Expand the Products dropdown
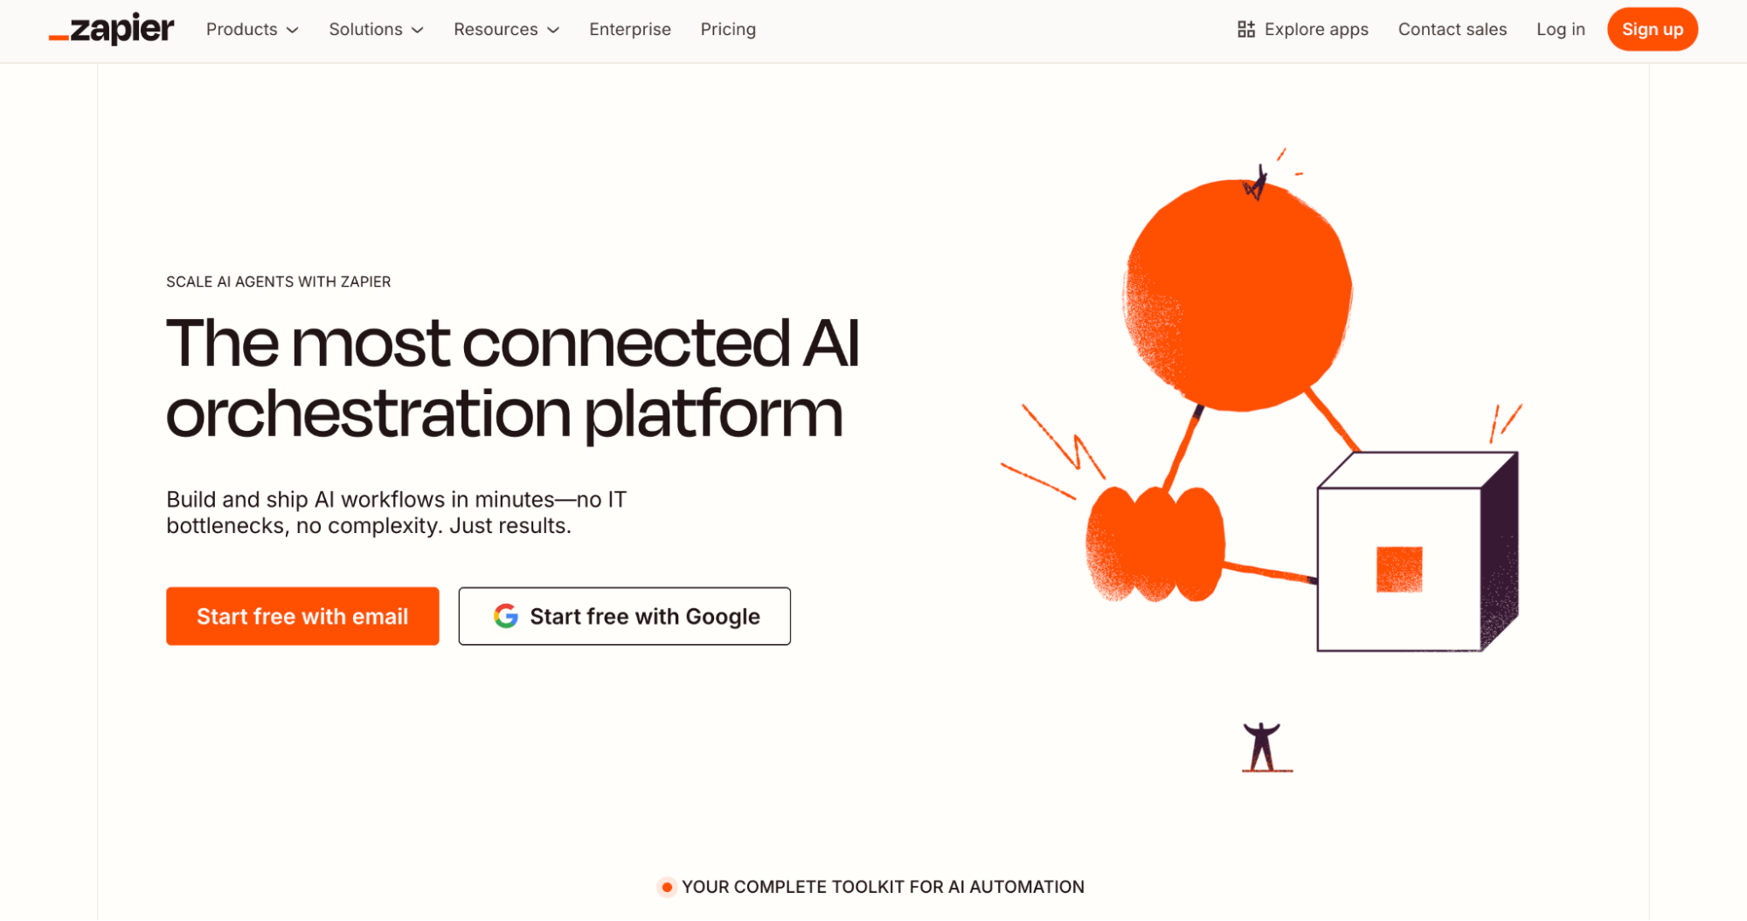This screenshot has height=921, width=1747. click(252, 29)
